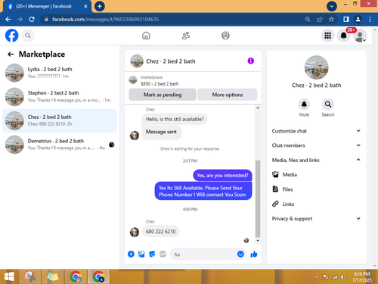Open the Facebook menu grid icon

point(327,36)
